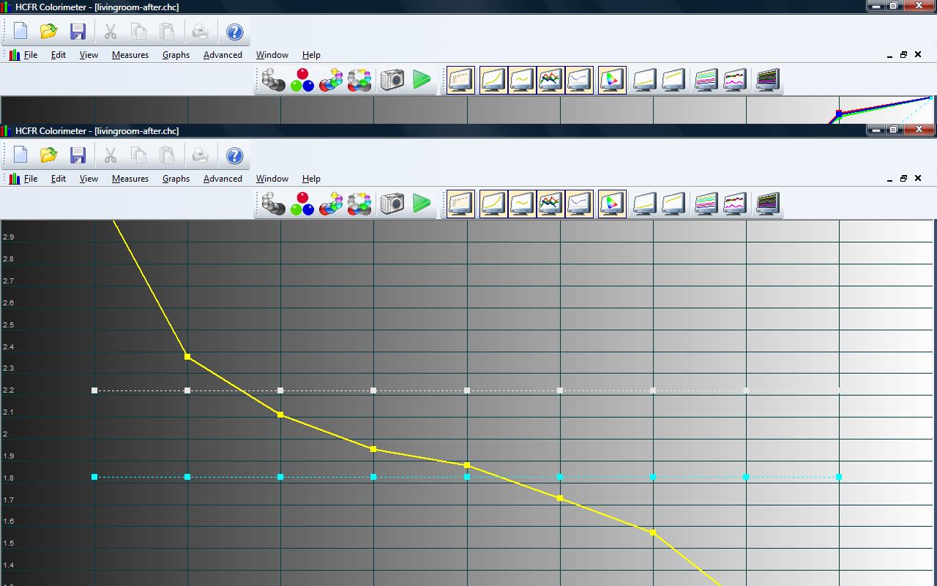This screenshot has height=586, width=937.
Task: Click red-green-blue primaries measure icon, front window
Action: (302, 204)
